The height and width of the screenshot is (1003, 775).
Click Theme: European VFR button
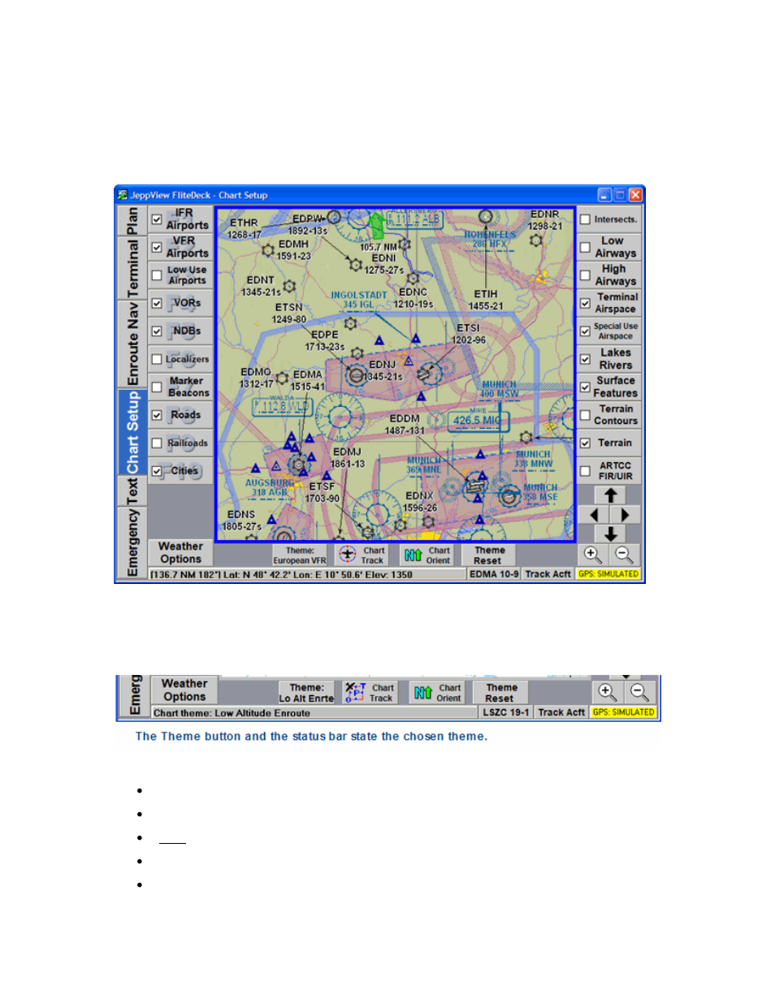point(300,555)
